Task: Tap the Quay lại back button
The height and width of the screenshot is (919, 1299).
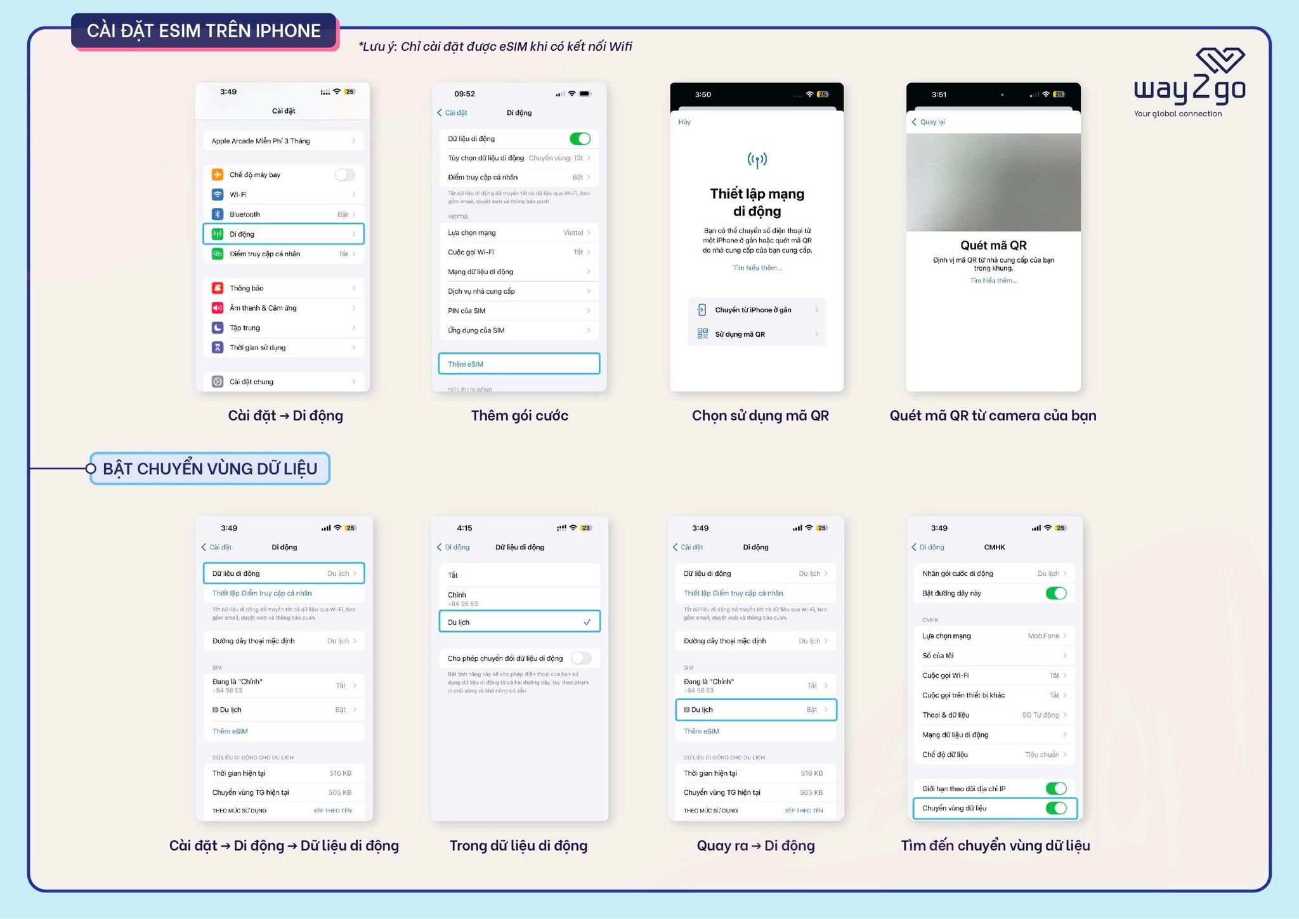Action: click(x=928, y=122)
